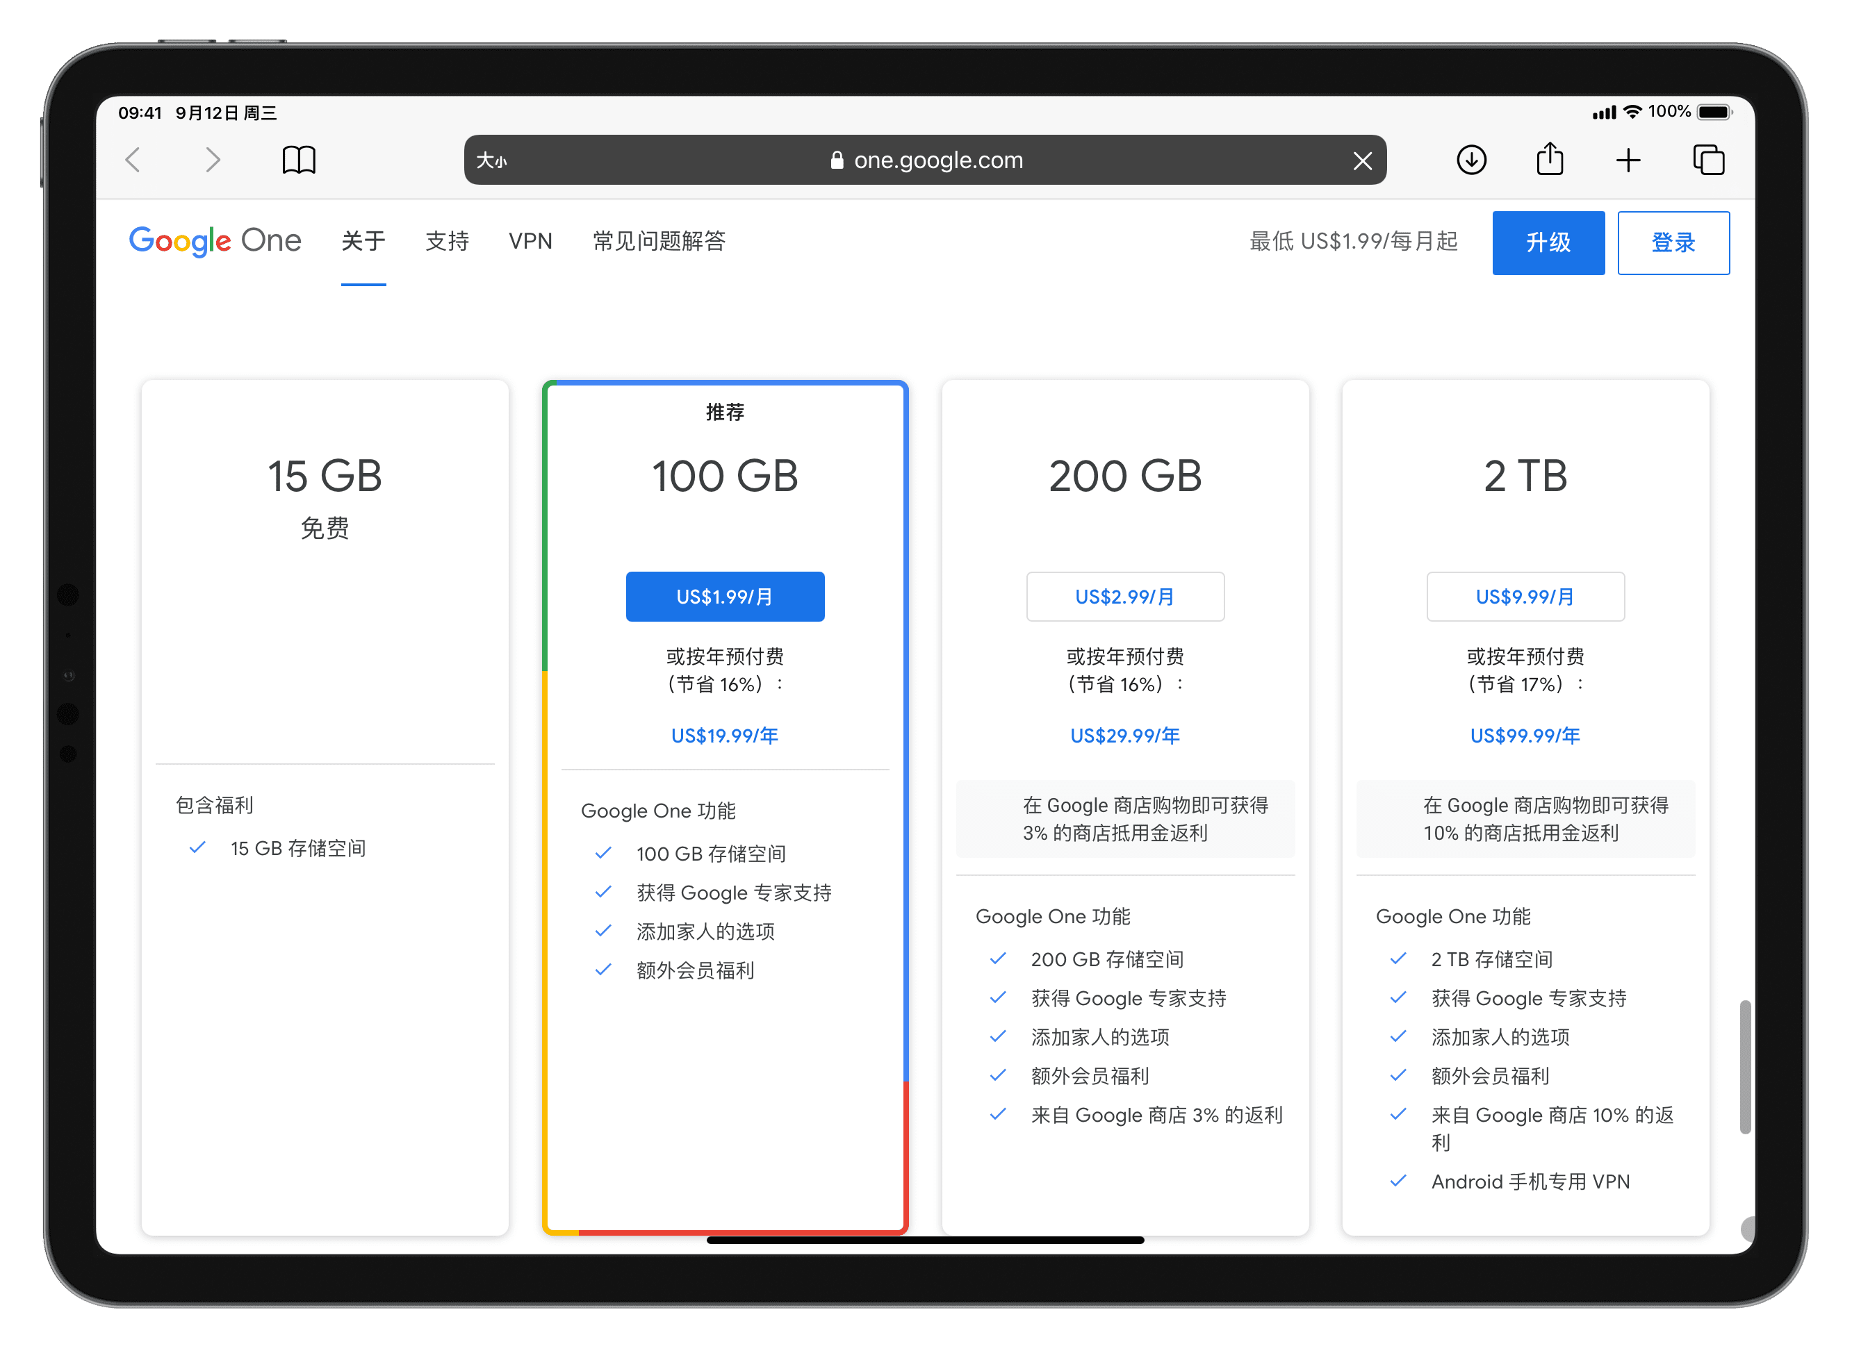Viewport: 1852px width, 1351px height.
Task: Click the 推荐 recommended label
Action: [x=725, y=411]
